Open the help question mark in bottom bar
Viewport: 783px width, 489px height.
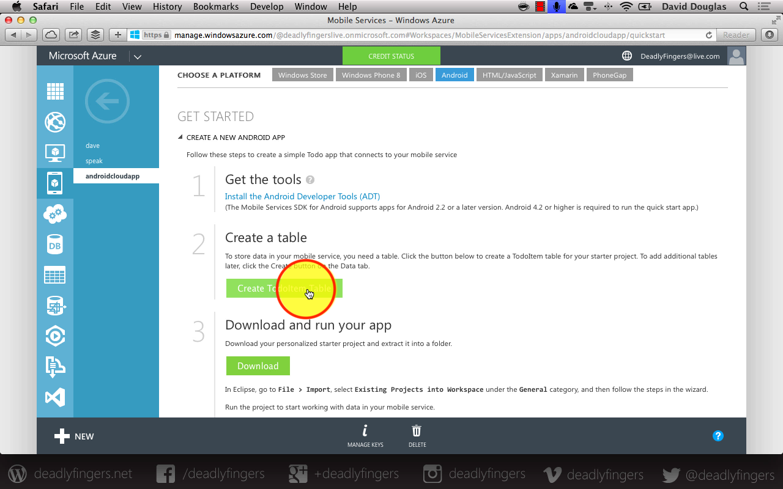(x=718, y=436)
